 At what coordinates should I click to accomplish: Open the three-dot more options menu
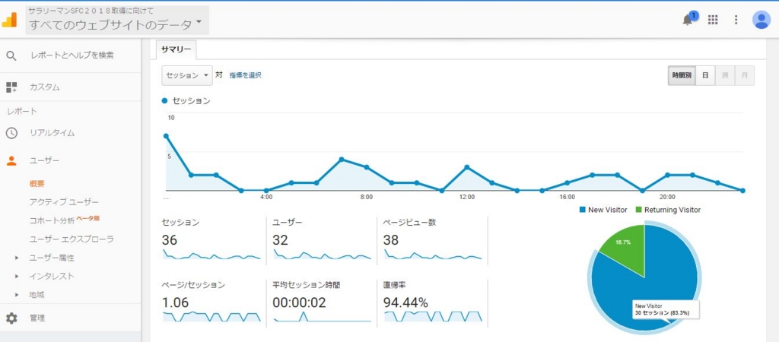pos(736,20)
